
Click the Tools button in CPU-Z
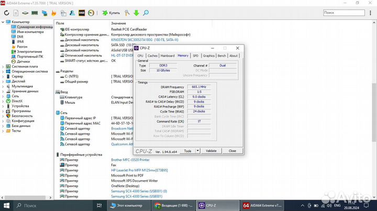187,151
